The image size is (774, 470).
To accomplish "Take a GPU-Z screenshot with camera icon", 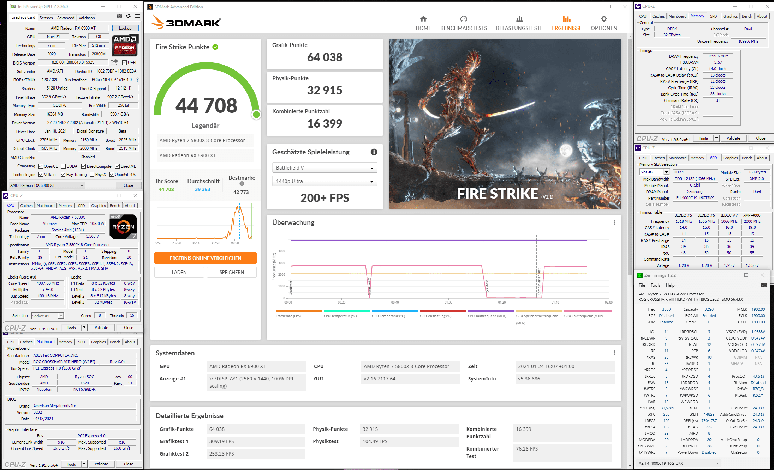I will coord(119,16).
